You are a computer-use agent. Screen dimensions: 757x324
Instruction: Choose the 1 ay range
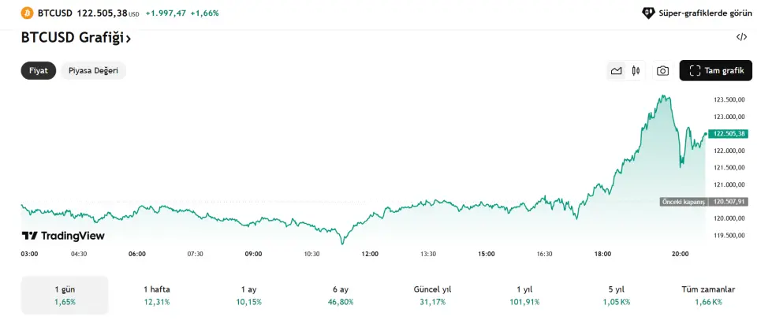[x=249, y=295]
